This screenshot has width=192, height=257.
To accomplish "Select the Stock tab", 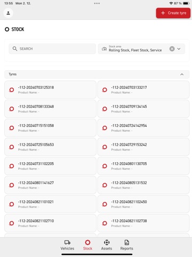I will pyautogui.click(x=87, y=245).
